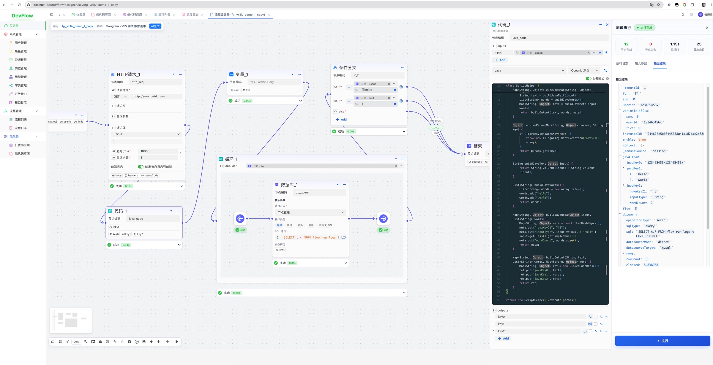
Task: Open the JSON request body type dropdown
Action: point(146,134)
